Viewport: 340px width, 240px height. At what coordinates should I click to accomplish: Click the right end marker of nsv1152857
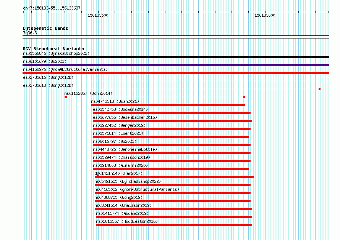tap(244, 97)
